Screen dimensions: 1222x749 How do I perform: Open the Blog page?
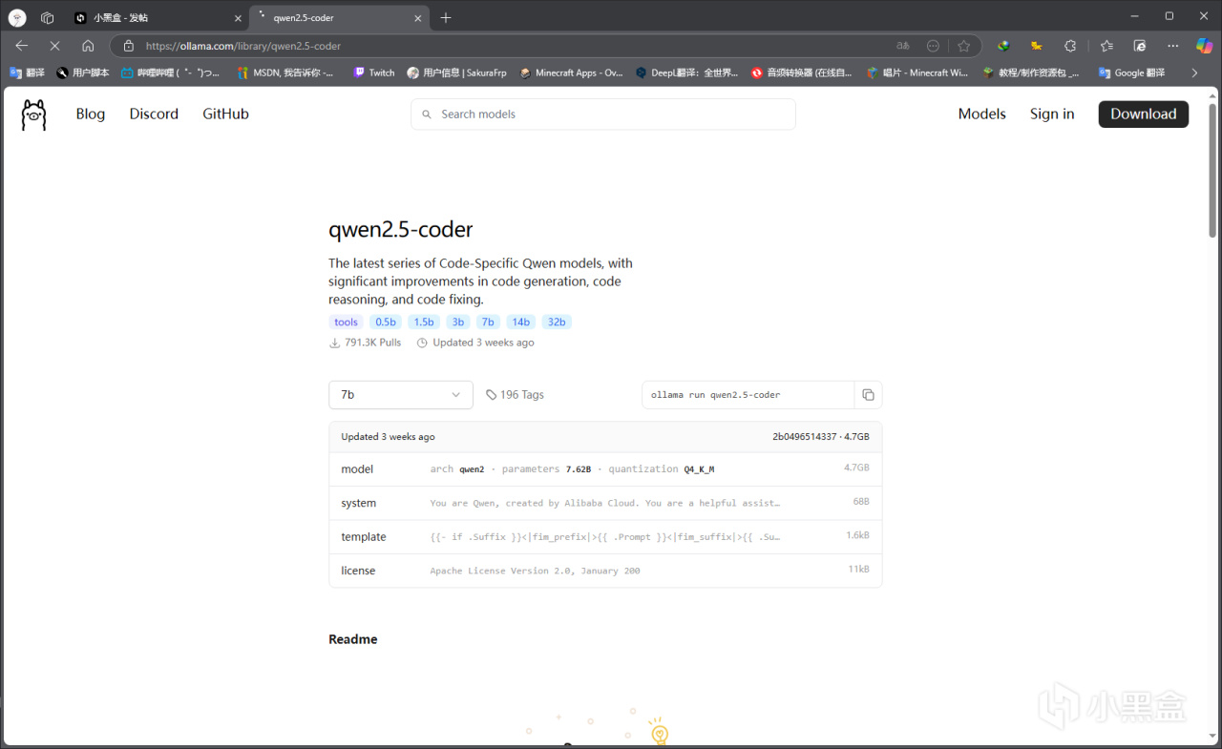click(x=91, y=114)
